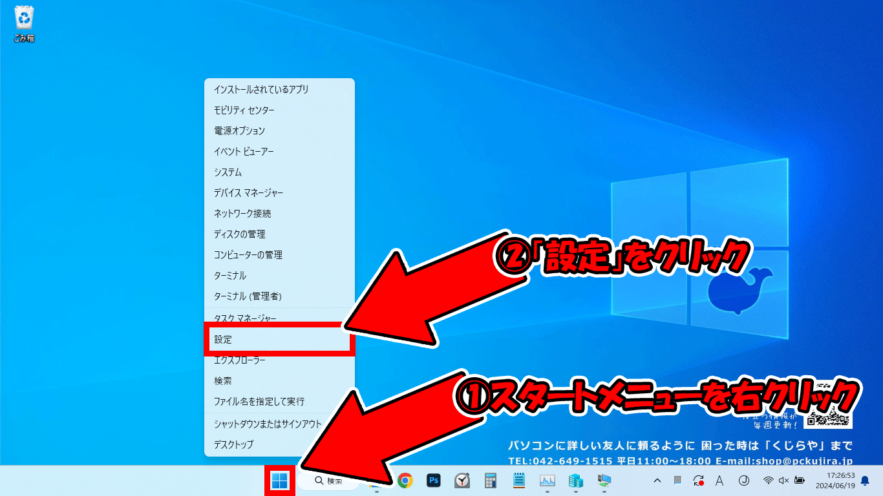Open the Alarms & Clock app on taskbar

tap(462, 480)
